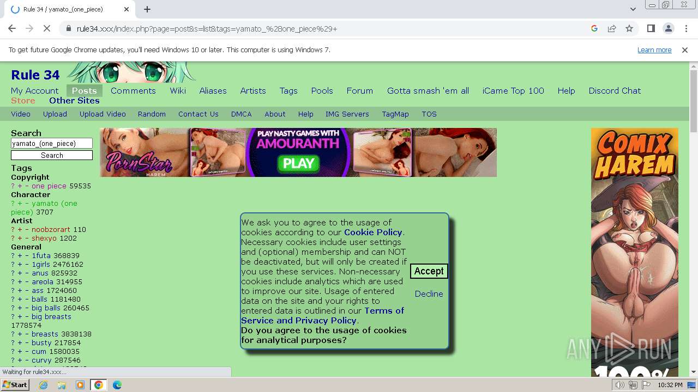Open the Windows Start menu

pyautogui.click(x=15, y=385)
